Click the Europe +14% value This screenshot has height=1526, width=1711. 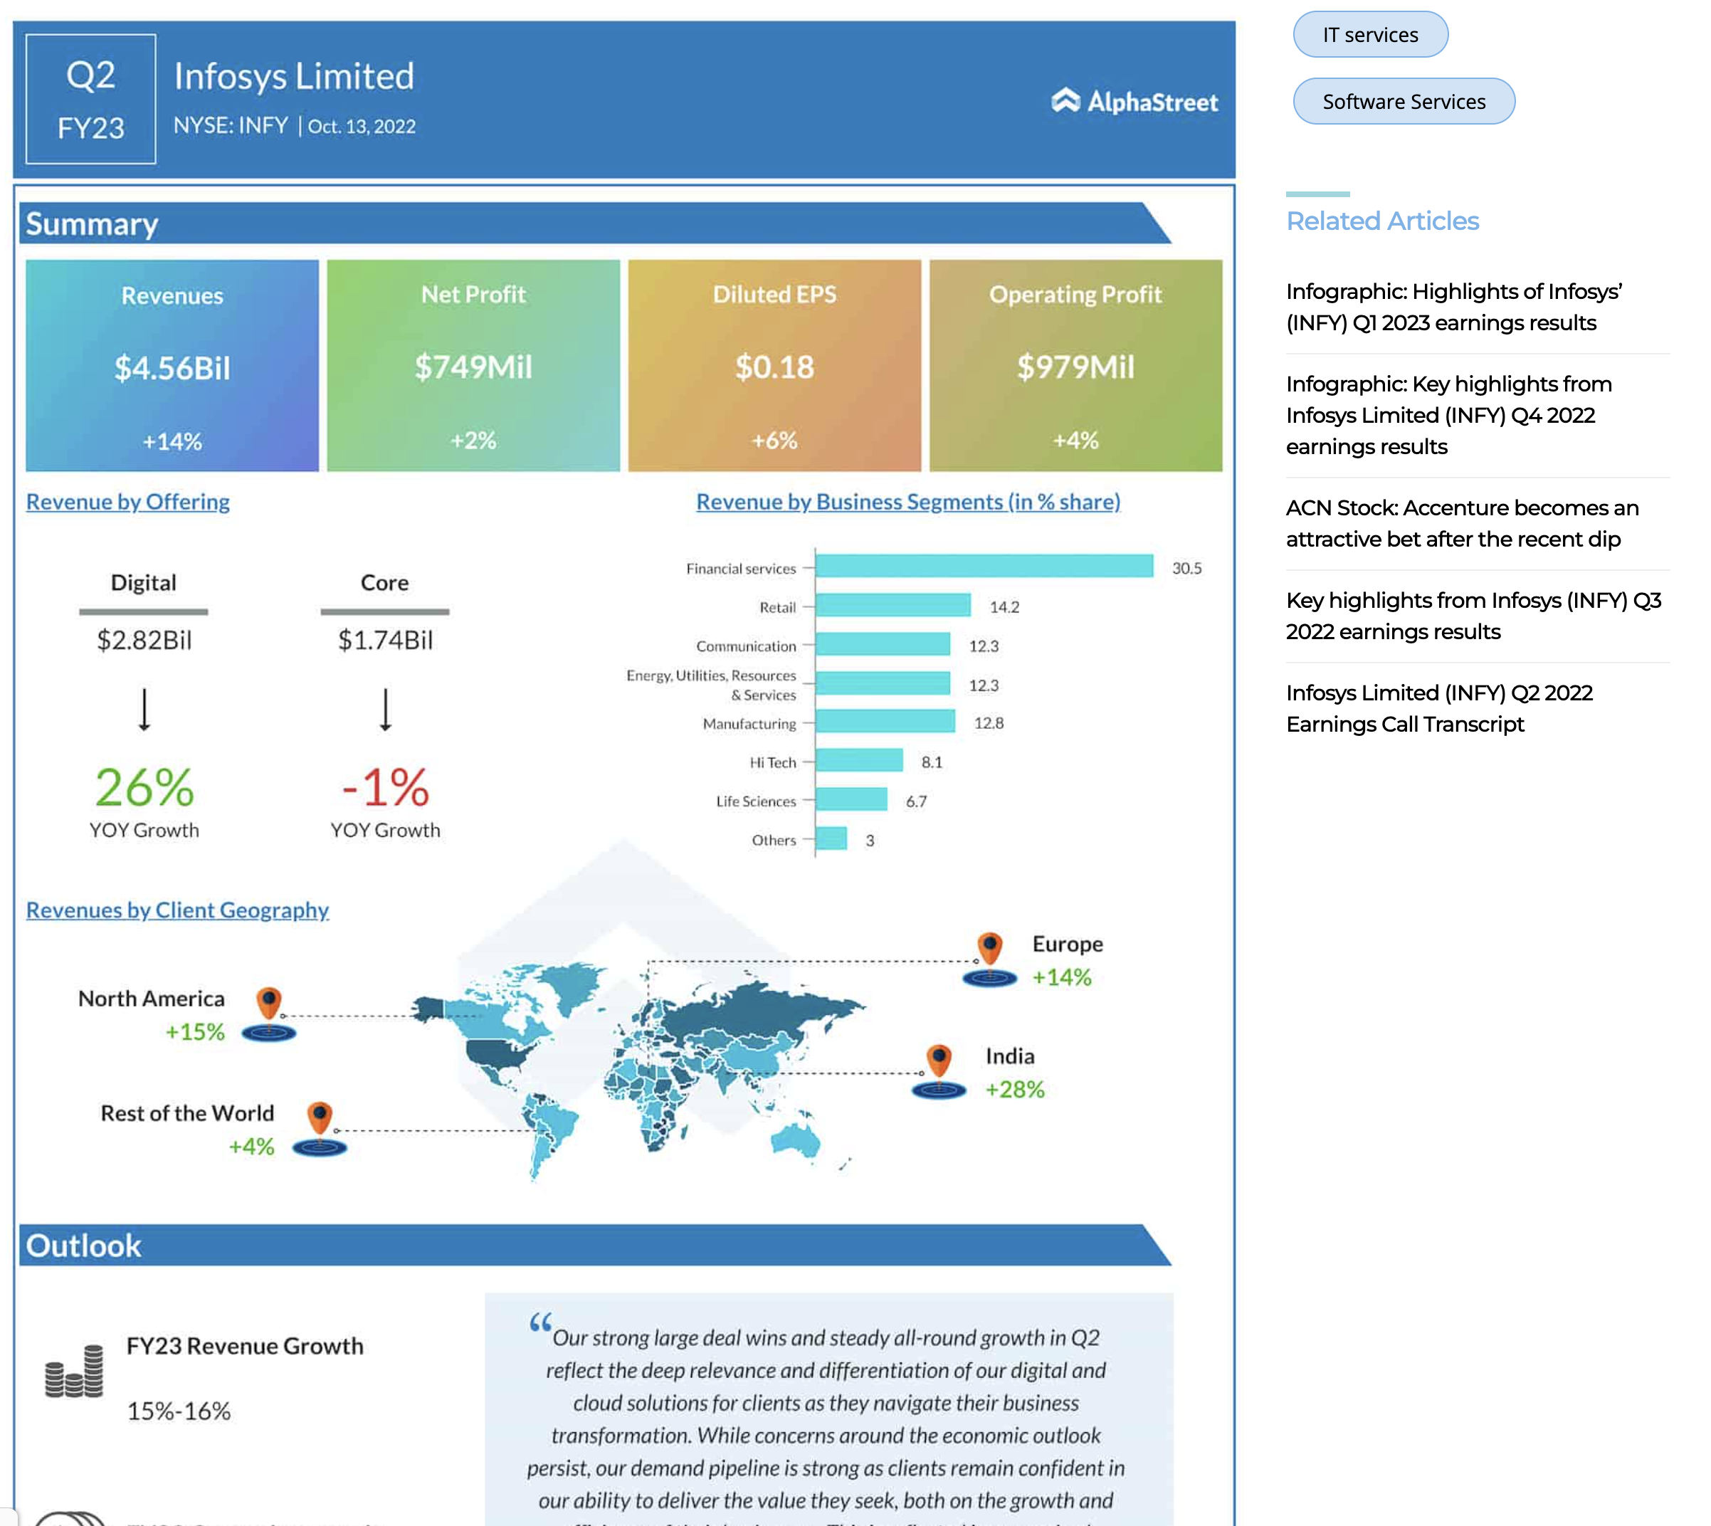(1061, 978)
